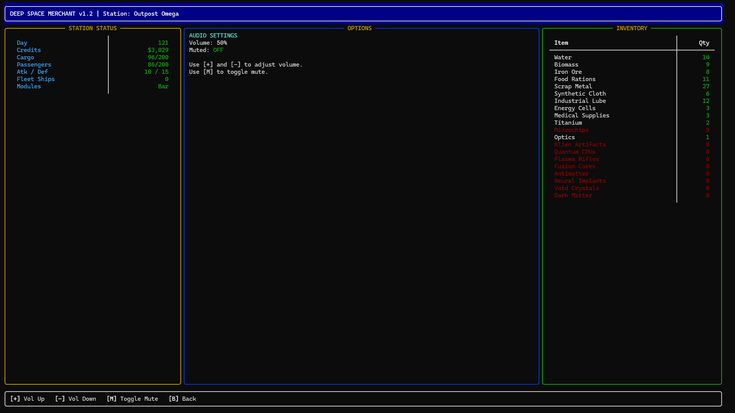735x413 pixels.
Task: Click the [+] Vol Up command
Action: click(x=27, y=398)
